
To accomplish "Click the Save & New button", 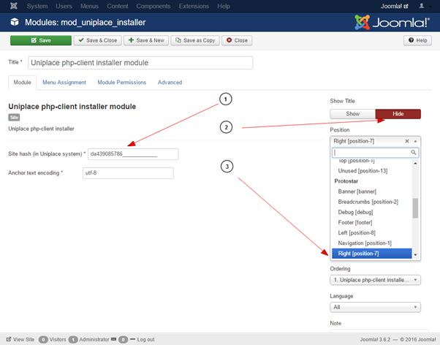I will [x=146, y=40].
